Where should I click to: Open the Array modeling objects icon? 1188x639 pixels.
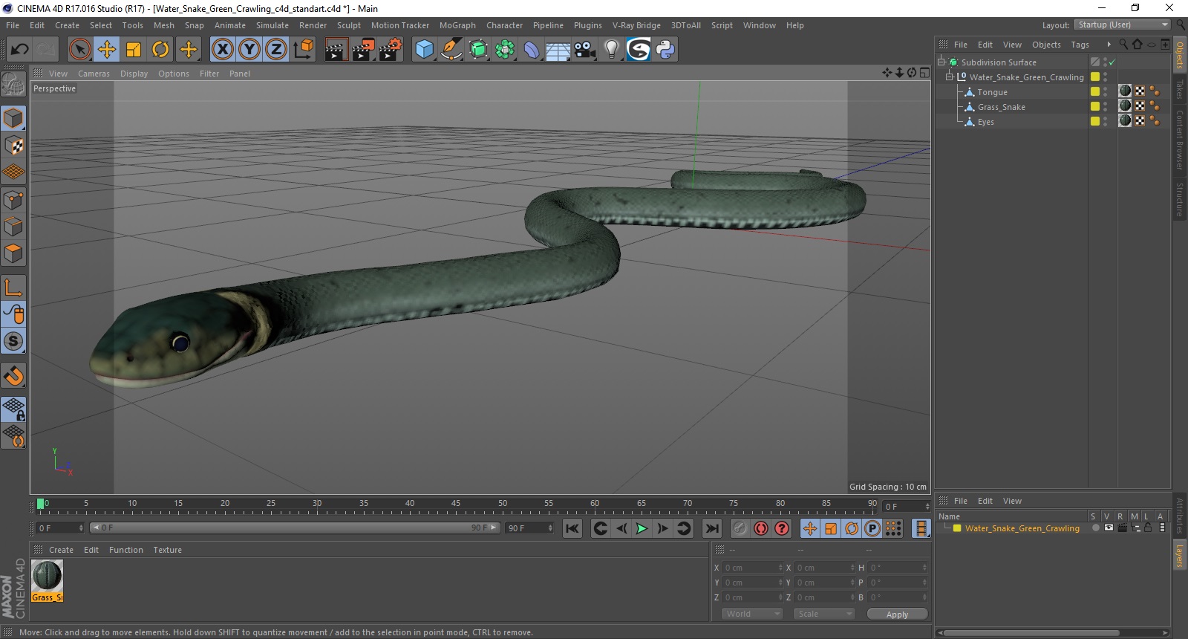coord(505,50)
